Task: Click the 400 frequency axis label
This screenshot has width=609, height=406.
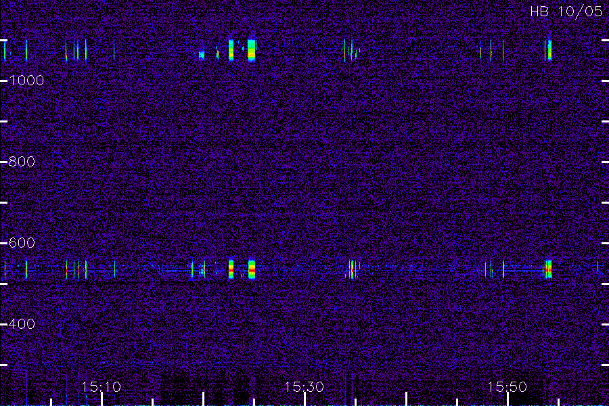Action: (22, 324)
